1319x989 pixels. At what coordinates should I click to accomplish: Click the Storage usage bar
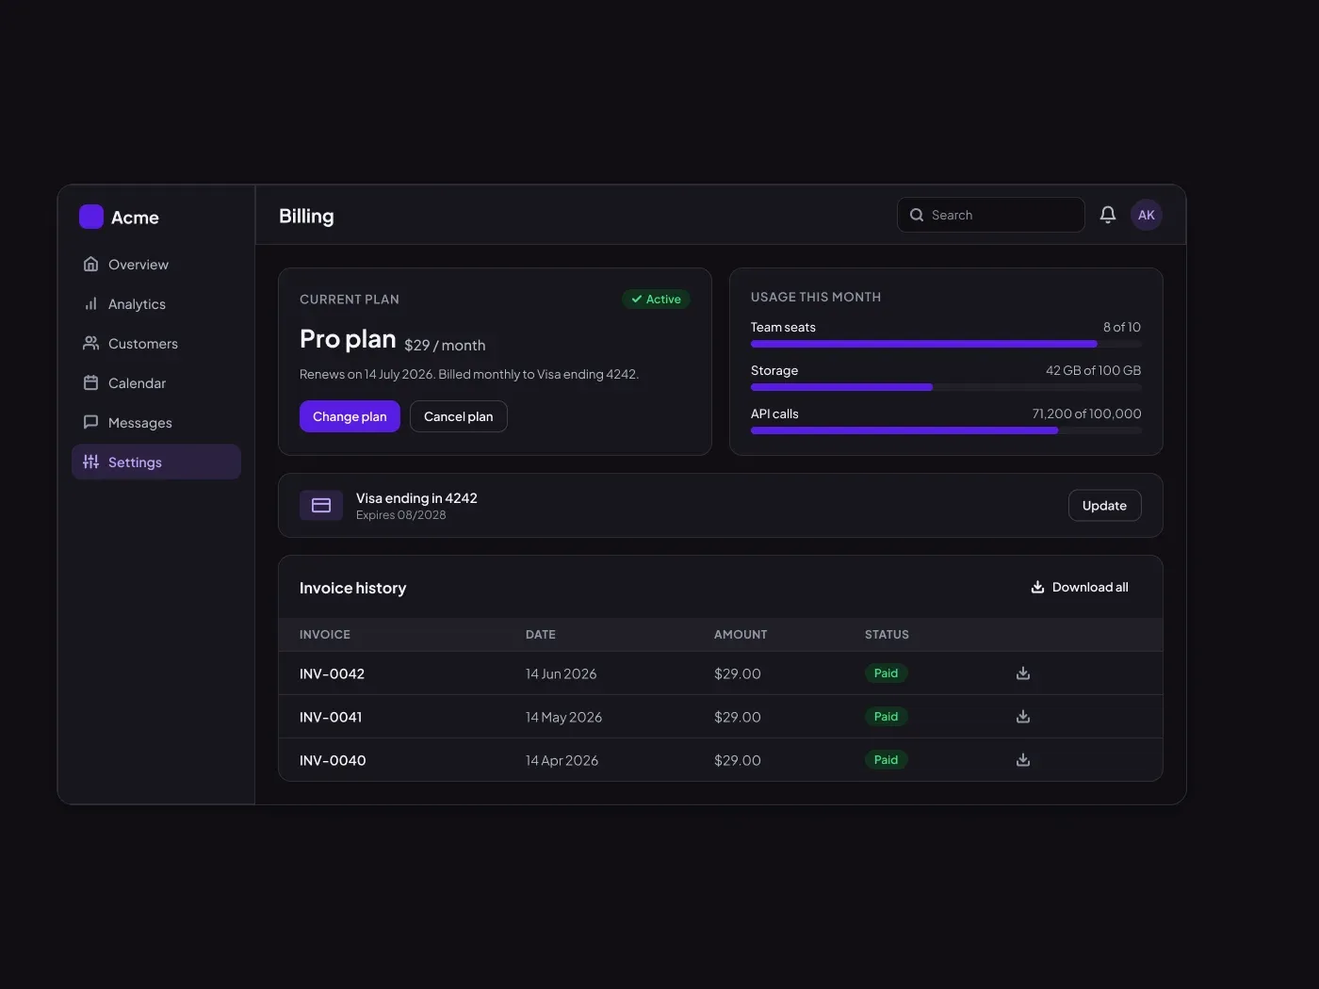click(946, 387)
